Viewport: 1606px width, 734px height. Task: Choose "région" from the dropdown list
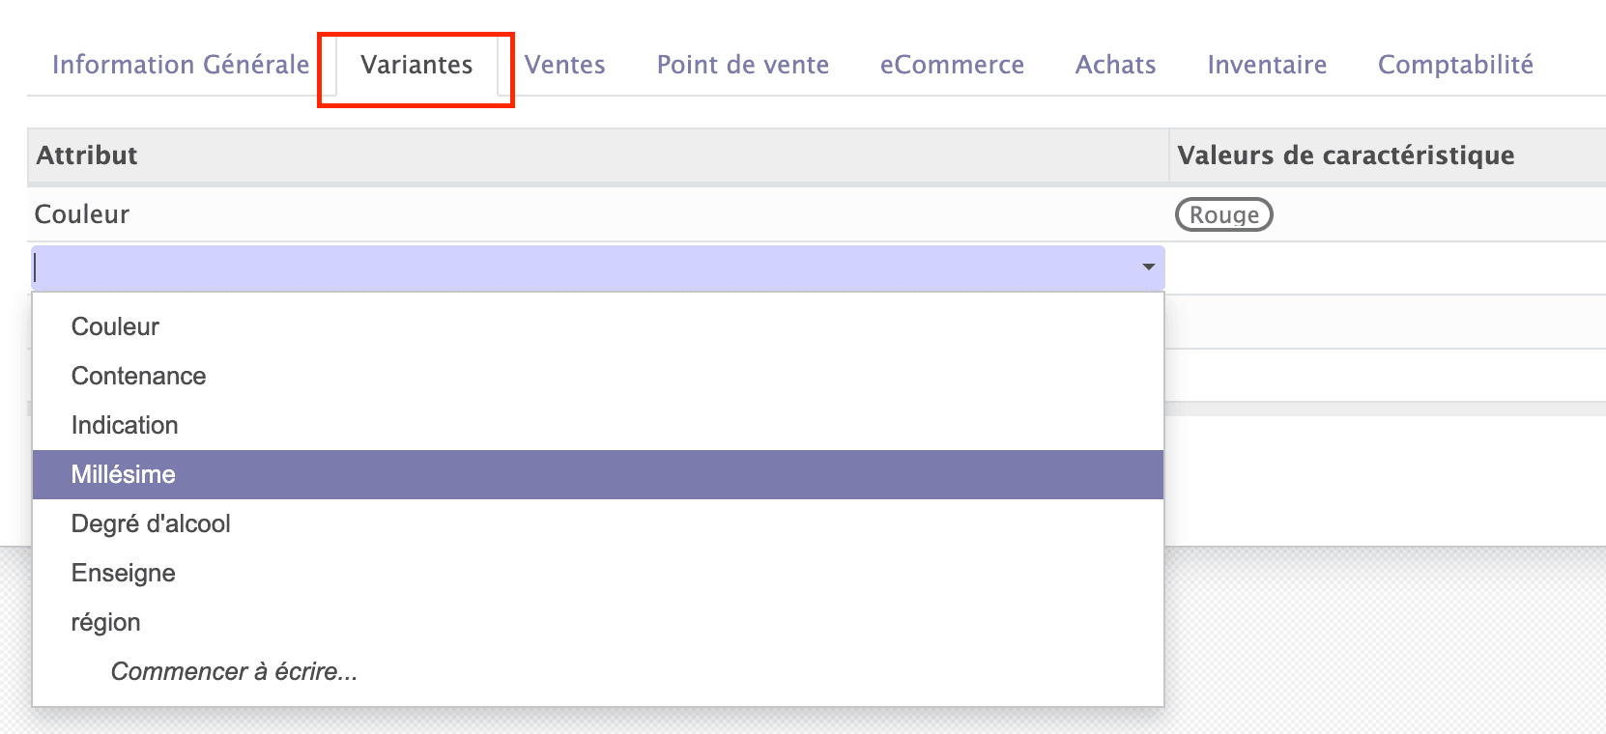pos(106,622)
